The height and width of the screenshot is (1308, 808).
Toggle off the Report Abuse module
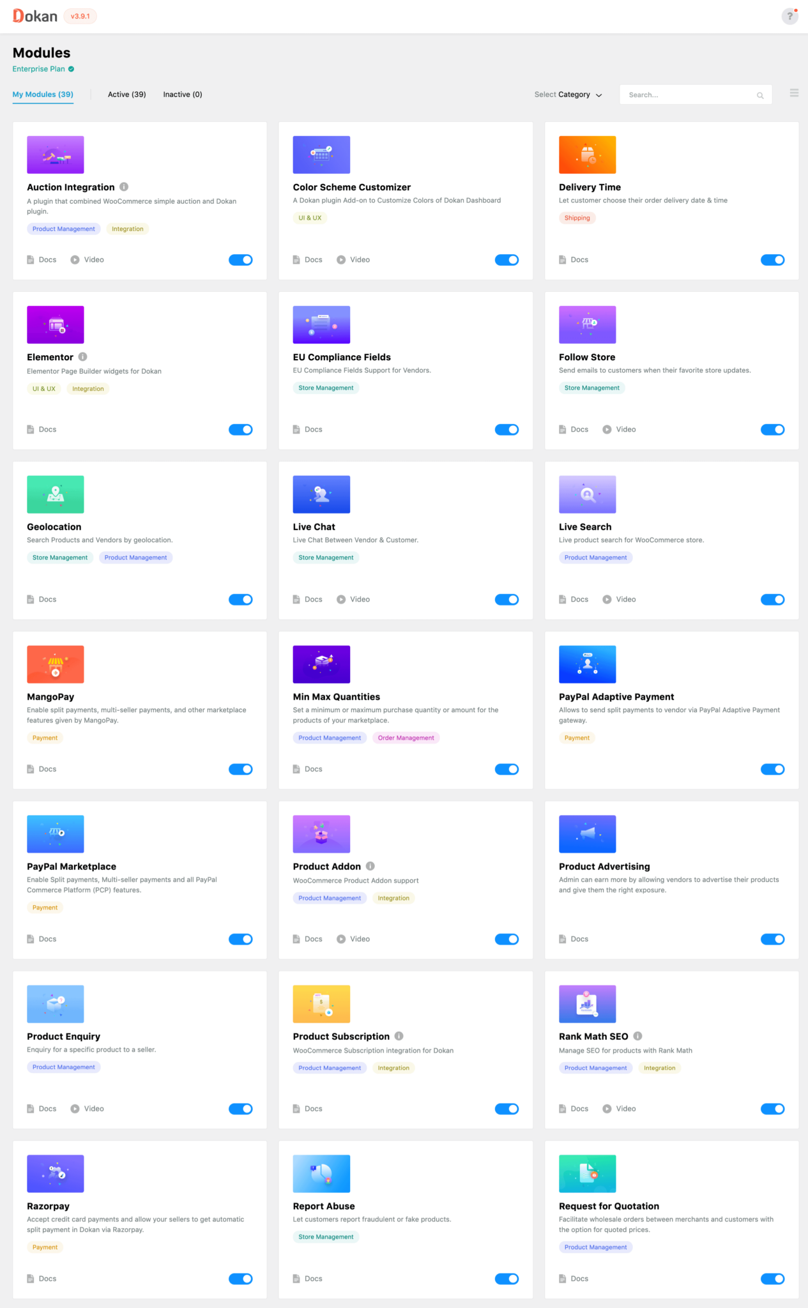point(507,1279)
